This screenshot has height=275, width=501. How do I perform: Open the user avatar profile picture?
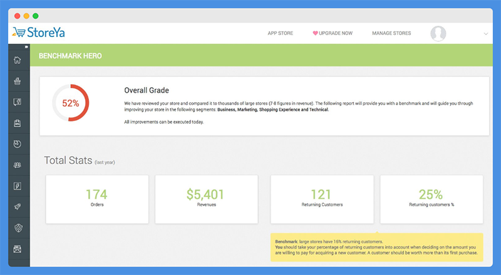tap(438, 34)
